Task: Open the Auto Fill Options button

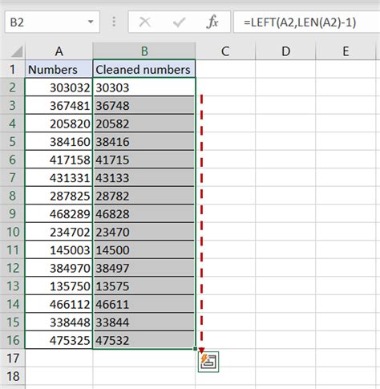Action: tap(208, 362)
